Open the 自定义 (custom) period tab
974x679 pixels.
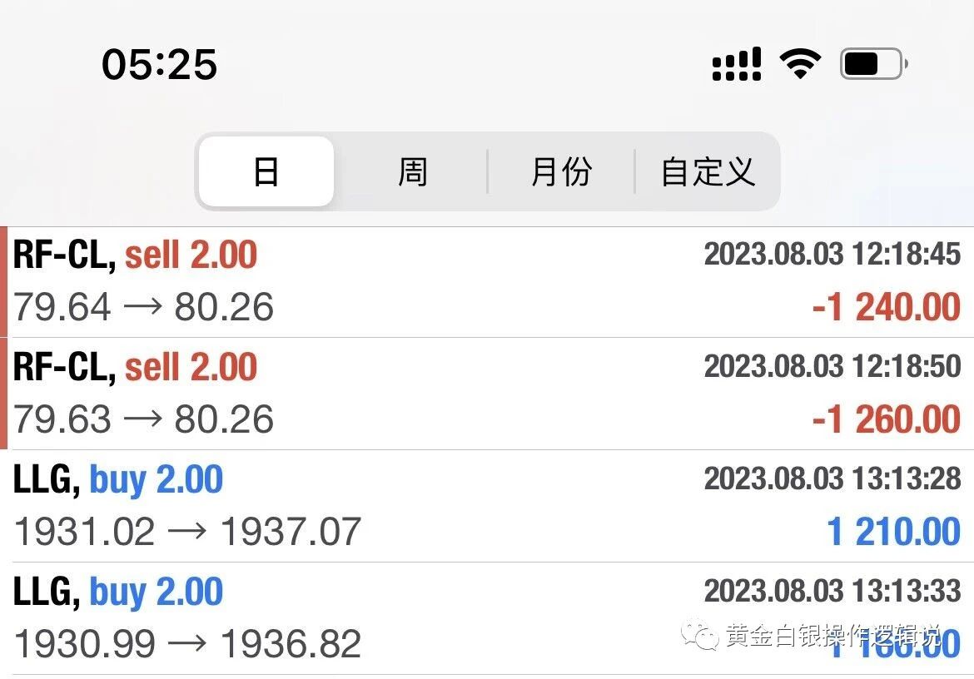pyautogui.click(x=708, y=171)
